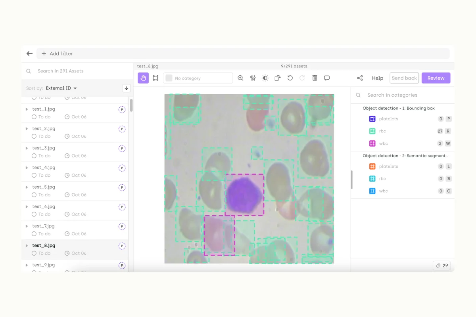Click the rbc count badge showing 27
This screenshot has width=476, height=317.
click(x=440, y=131)
